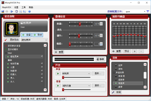Click the speaker icon on the 磁性男声 row

pyautogui.click(x=42, y=56)
